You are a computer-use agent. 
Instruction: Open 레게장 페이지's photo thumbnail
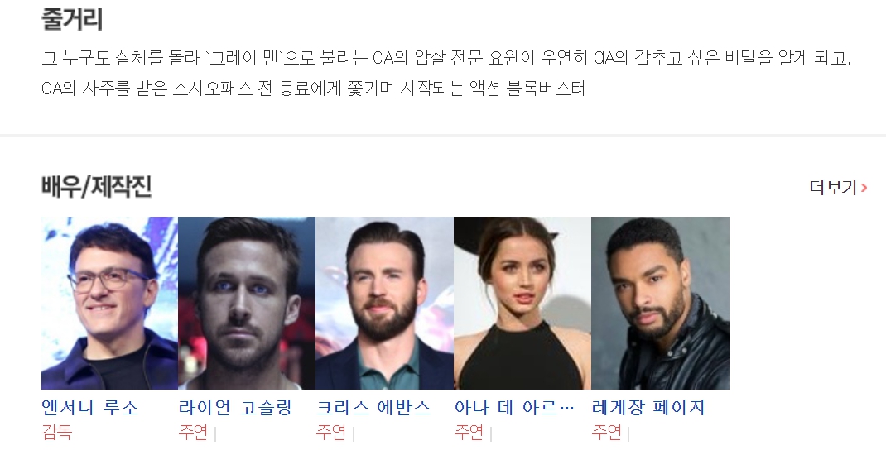(661, 303)
